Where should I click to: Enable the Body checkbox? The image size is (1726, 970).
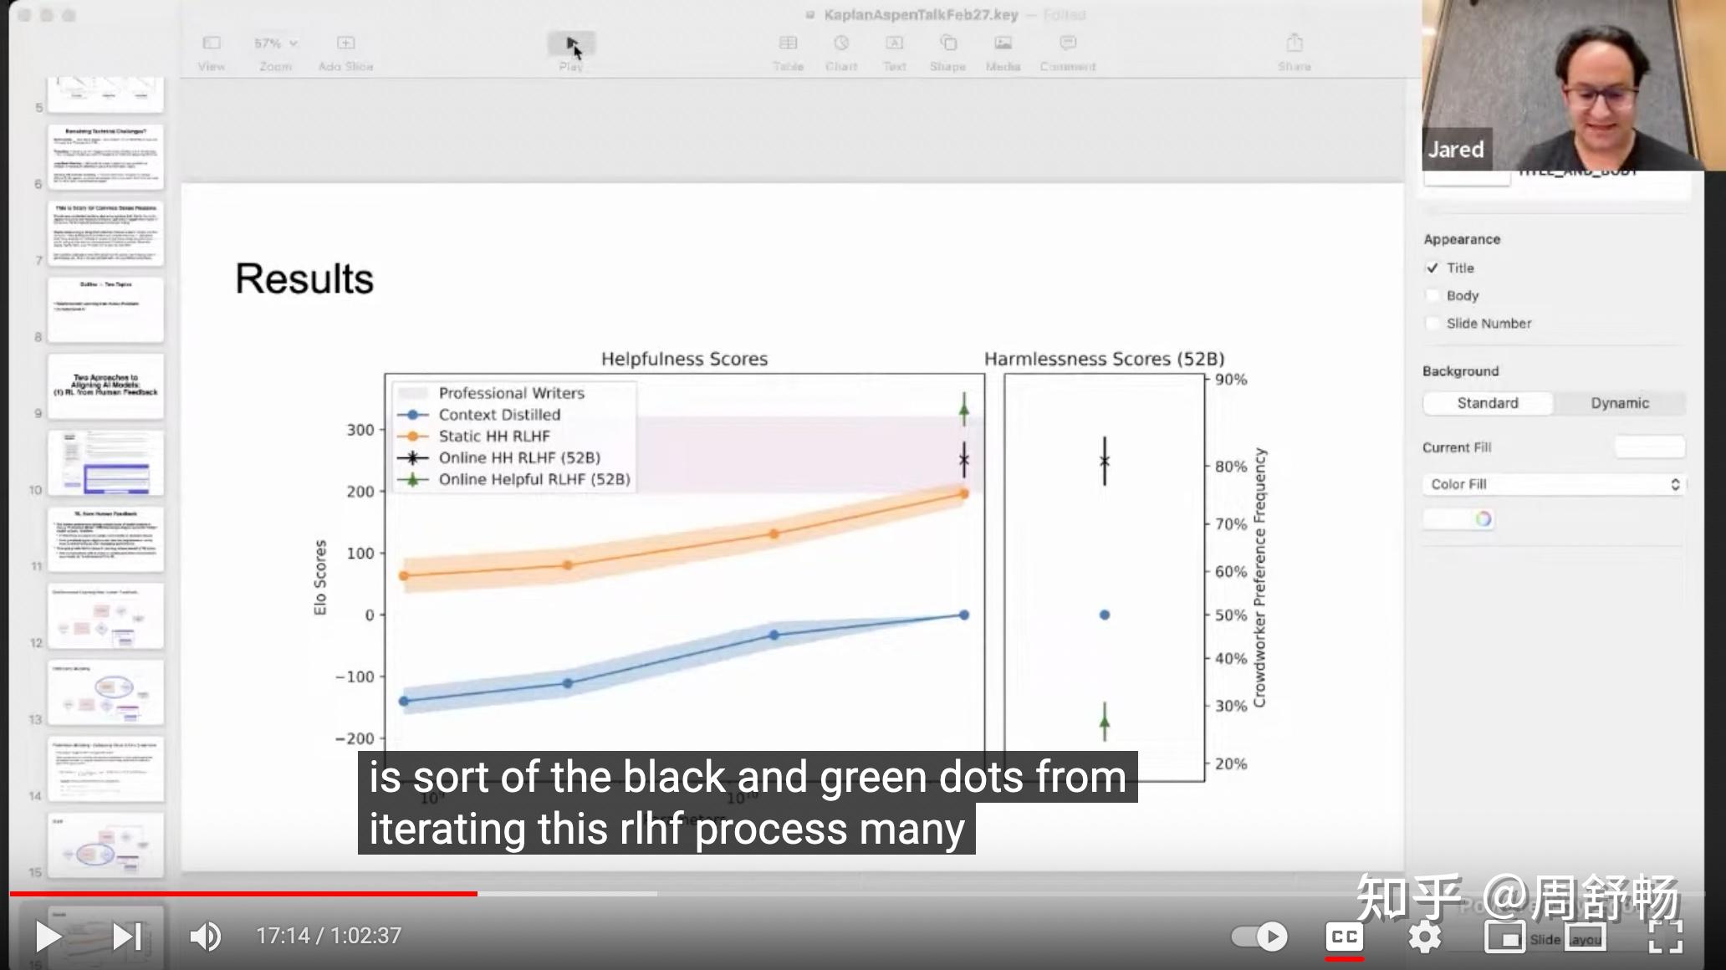point(1432,296)
